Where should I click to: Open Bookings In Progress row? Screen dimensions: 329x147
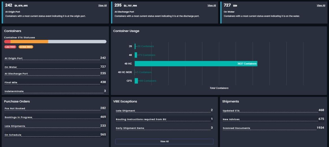55,117
